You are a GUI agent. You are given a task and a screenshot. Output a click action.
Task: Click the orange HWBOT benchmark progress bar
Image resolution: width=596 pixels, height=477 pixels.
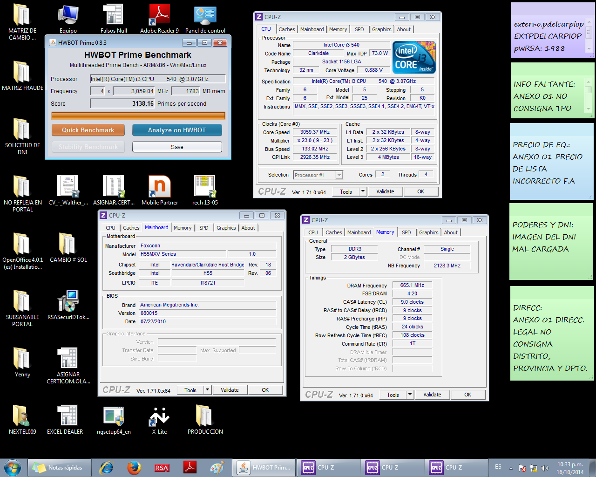coord(138,116)
